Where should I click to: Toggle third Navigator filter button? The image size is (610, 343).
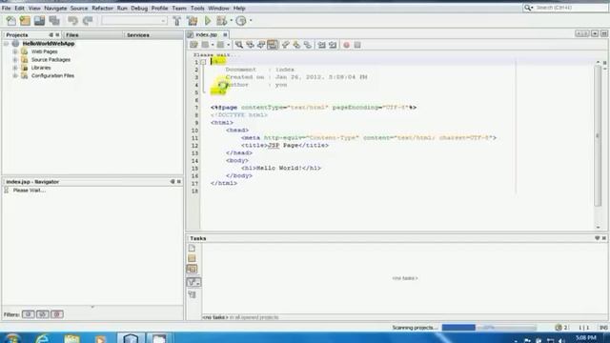(57, 314)
